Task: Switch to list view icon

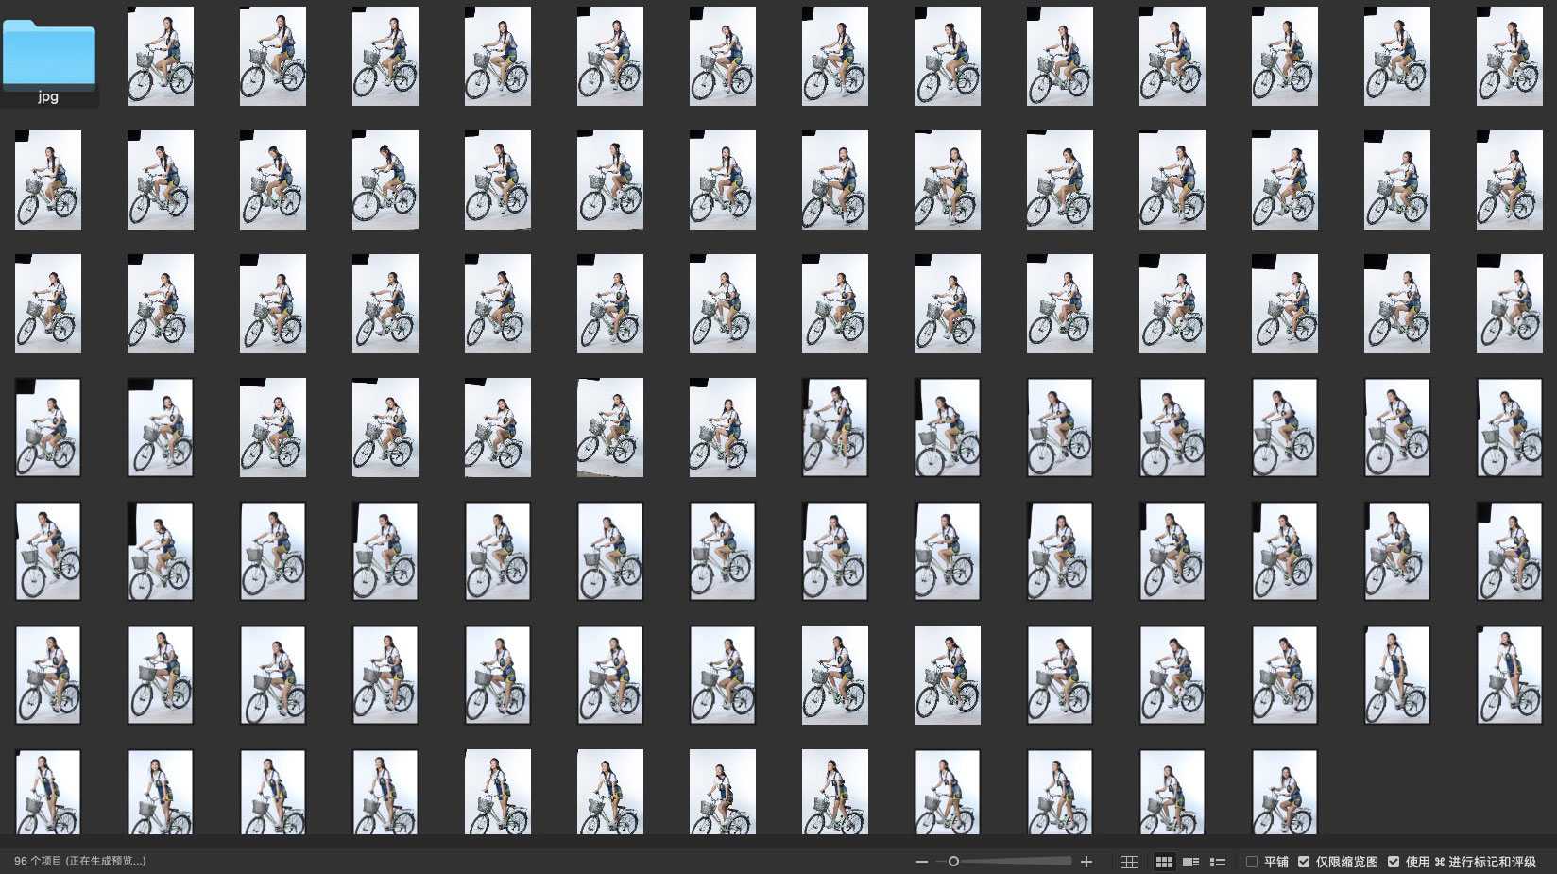Action: point(1218,862)
